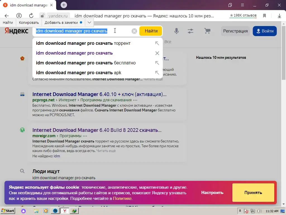Screen dimensions: 286x215
Task: Accept cookies with the Принять button
Action: (253, 193)
